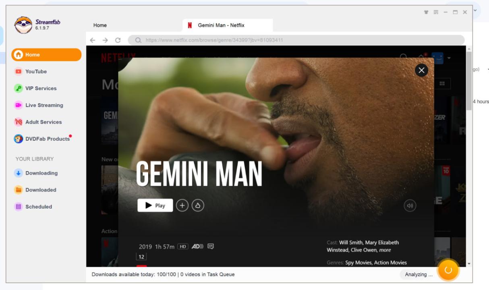This screenshot has width=489, height=290.
Task: Click the Scheduled list icon
Action: (18, 207)
